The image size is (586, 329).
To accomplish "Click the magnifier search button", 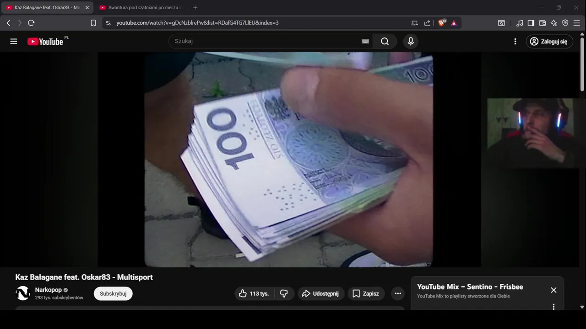I will pyautogui.click(x=385, y=41).
